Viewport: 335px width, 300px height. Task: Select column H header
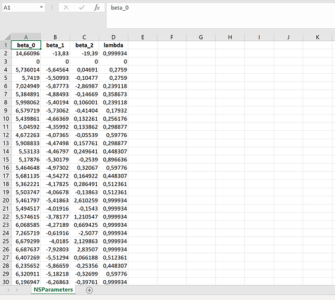230,37
